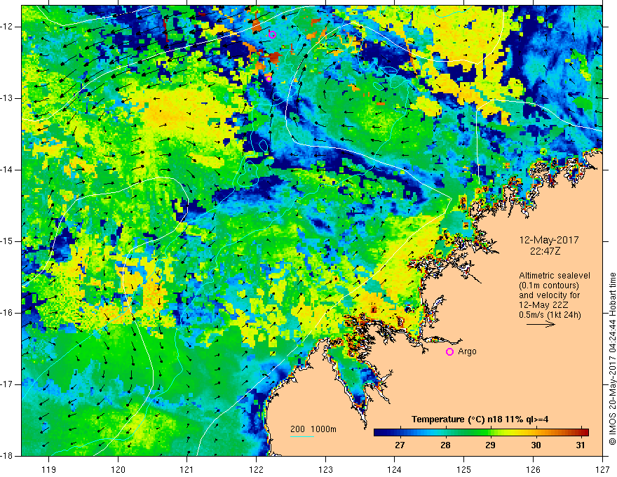This screenshot has height=477, width=617.
Task: Click the 'Altimetric sealevel' caption line
Action: 555,276
